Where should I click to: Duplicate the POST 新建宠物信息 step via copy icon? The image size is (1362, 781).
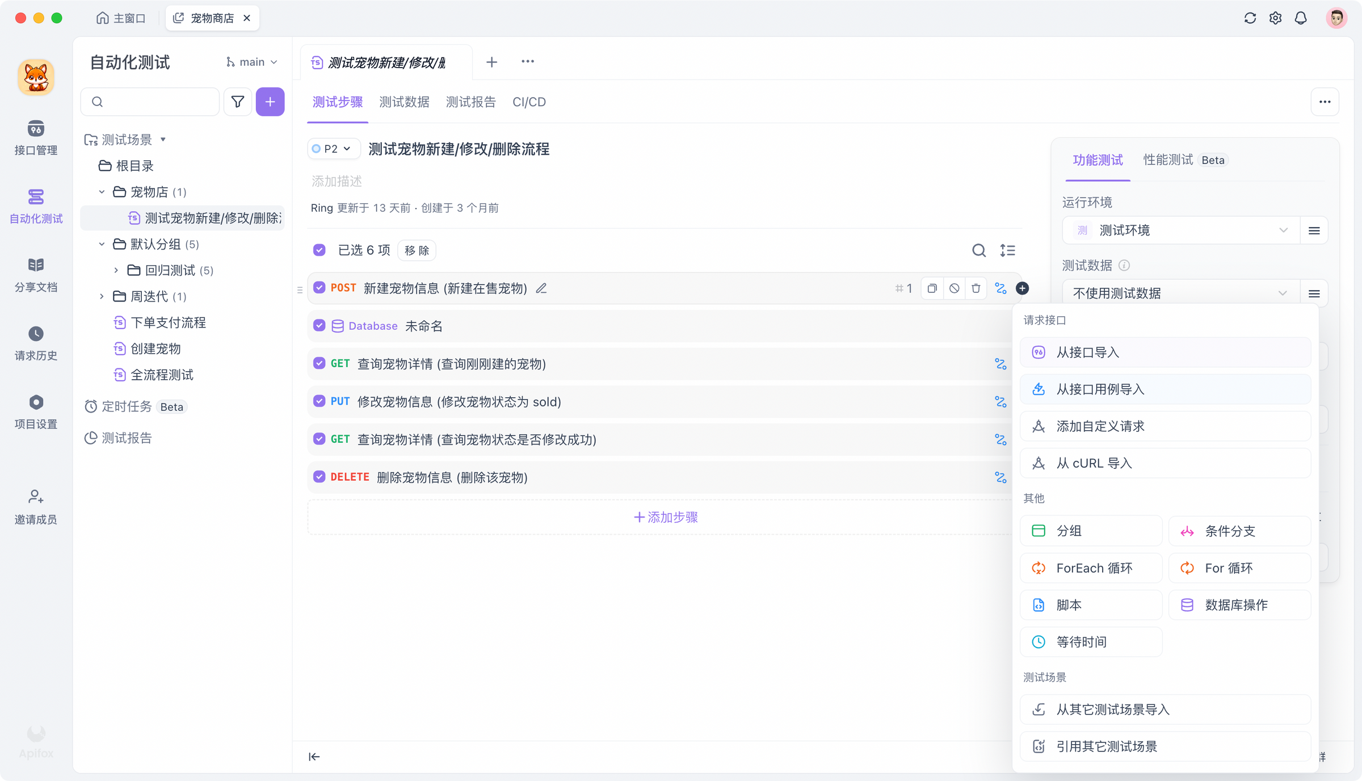click(931, 288)
